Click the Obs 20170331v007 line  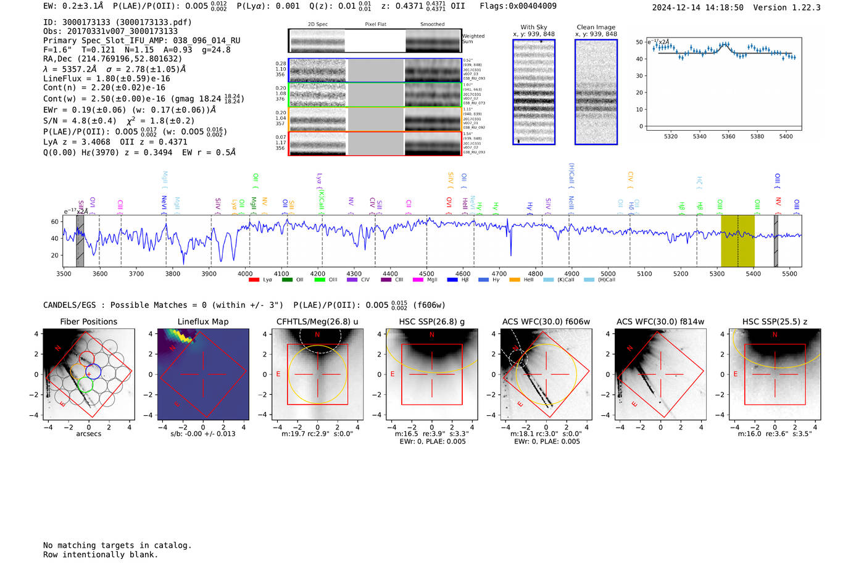click(x=110, y=31)
